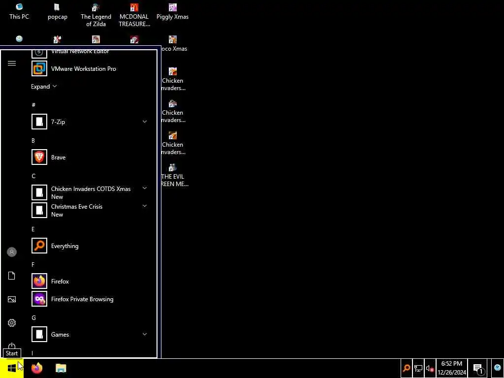Select Piggly Xmas desktop icon
Image resolution: width=504 pixels, height=378 pixels.
pyautogui.click(x=173, y=12)
